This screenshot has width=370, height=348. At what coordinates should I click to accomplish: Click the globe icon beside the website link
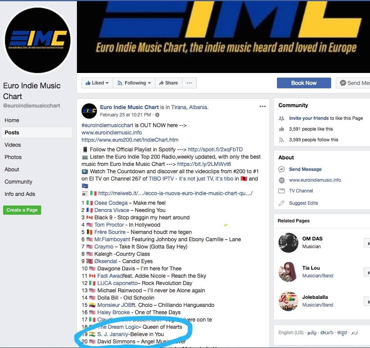[282, 180]
